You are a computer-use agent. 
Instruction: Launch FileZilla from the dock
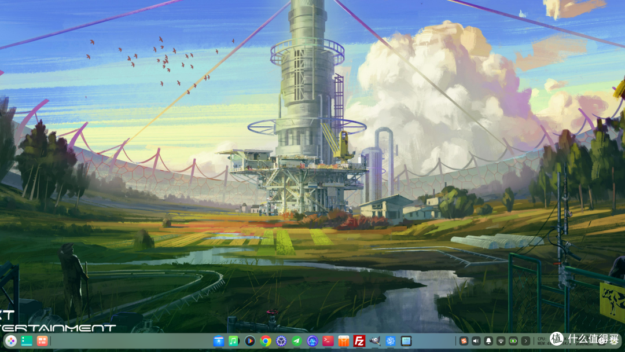click(359, 341)
